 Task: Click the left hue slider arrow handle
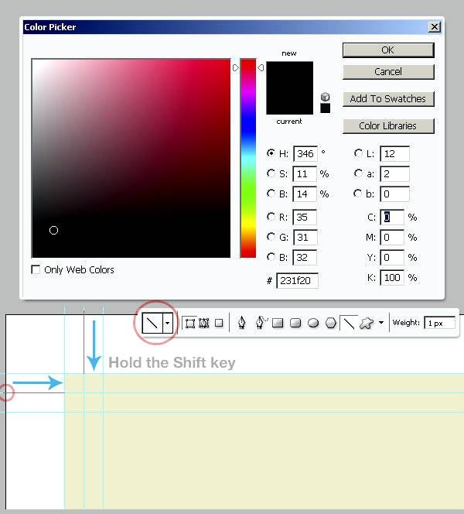(236, 68)
